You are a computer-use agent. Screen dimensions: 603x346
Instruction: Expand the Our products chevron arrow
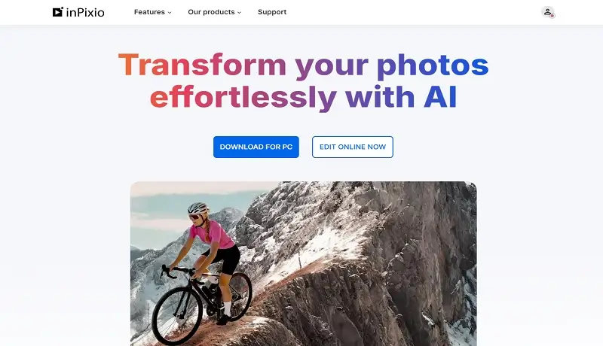coord(239,13)
